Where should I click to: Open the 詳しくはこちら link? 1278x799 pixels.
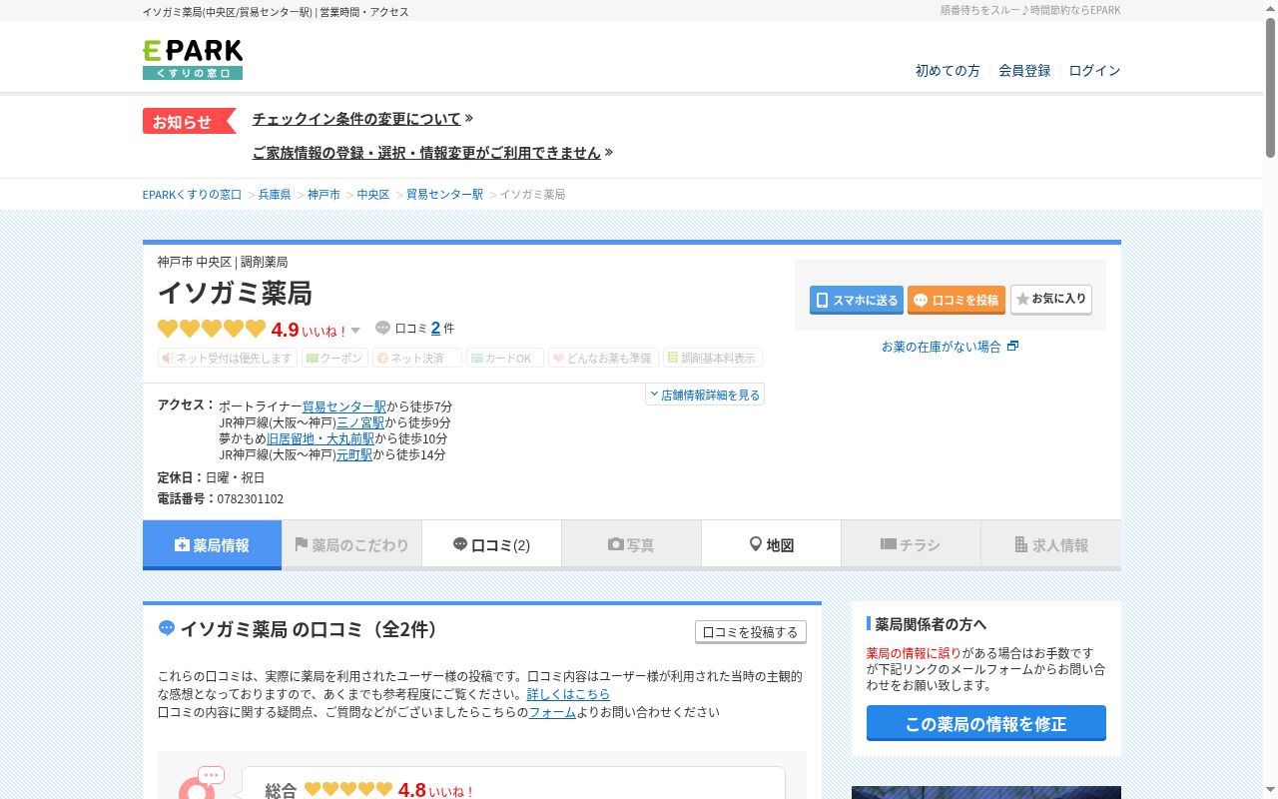coord(568,694)
